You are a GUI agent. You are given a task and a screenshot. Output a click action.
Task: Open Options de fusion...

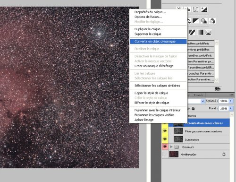[x=148, y=17]
